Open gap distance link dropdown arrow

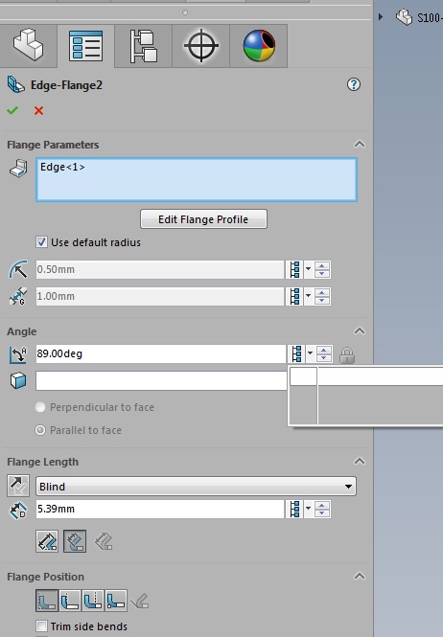(x=309, y=296)
